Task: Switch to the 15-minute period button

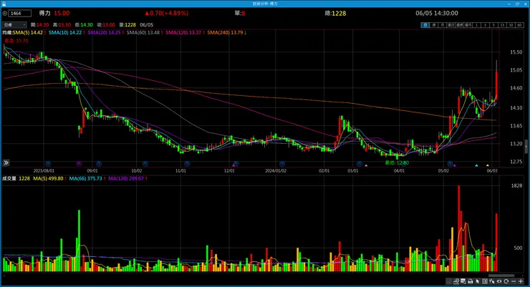Action: tap(503, 25)
